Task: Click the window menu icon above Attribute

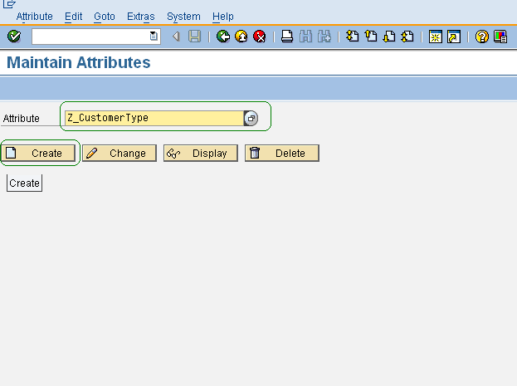Action: 9,4
